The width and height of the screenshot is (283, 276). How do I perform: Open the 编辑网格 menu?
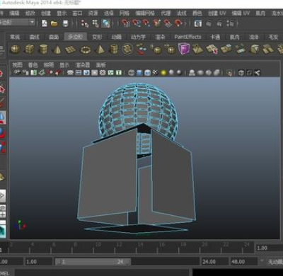(x=145, y=13)
